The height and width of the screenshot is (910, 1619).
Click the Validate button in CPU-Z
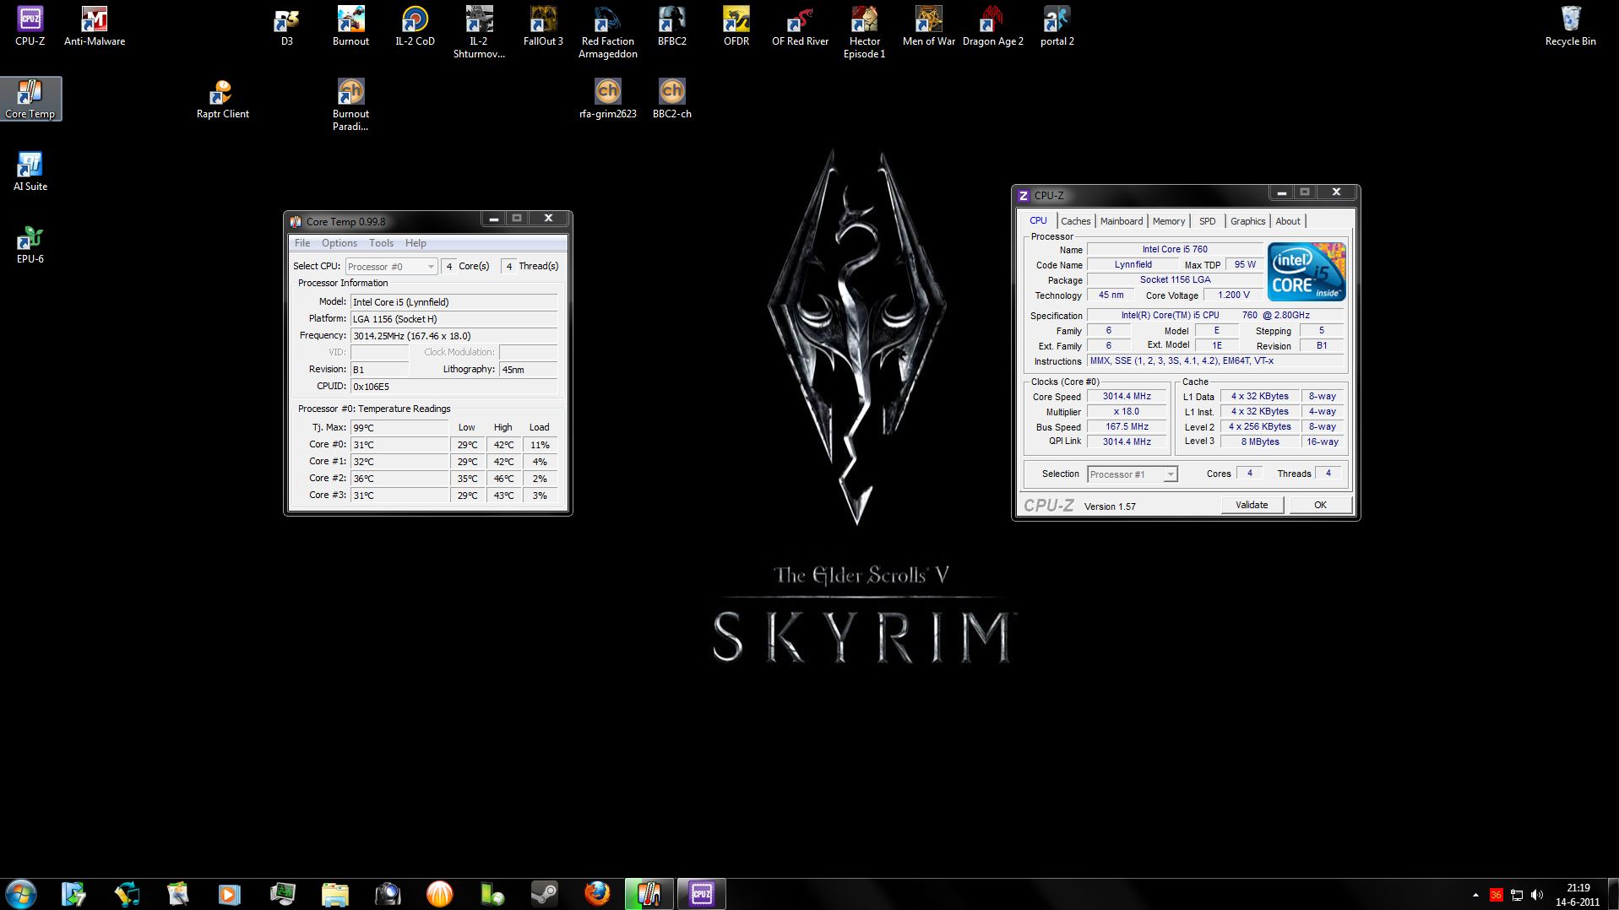click(x=1252, y=505)
